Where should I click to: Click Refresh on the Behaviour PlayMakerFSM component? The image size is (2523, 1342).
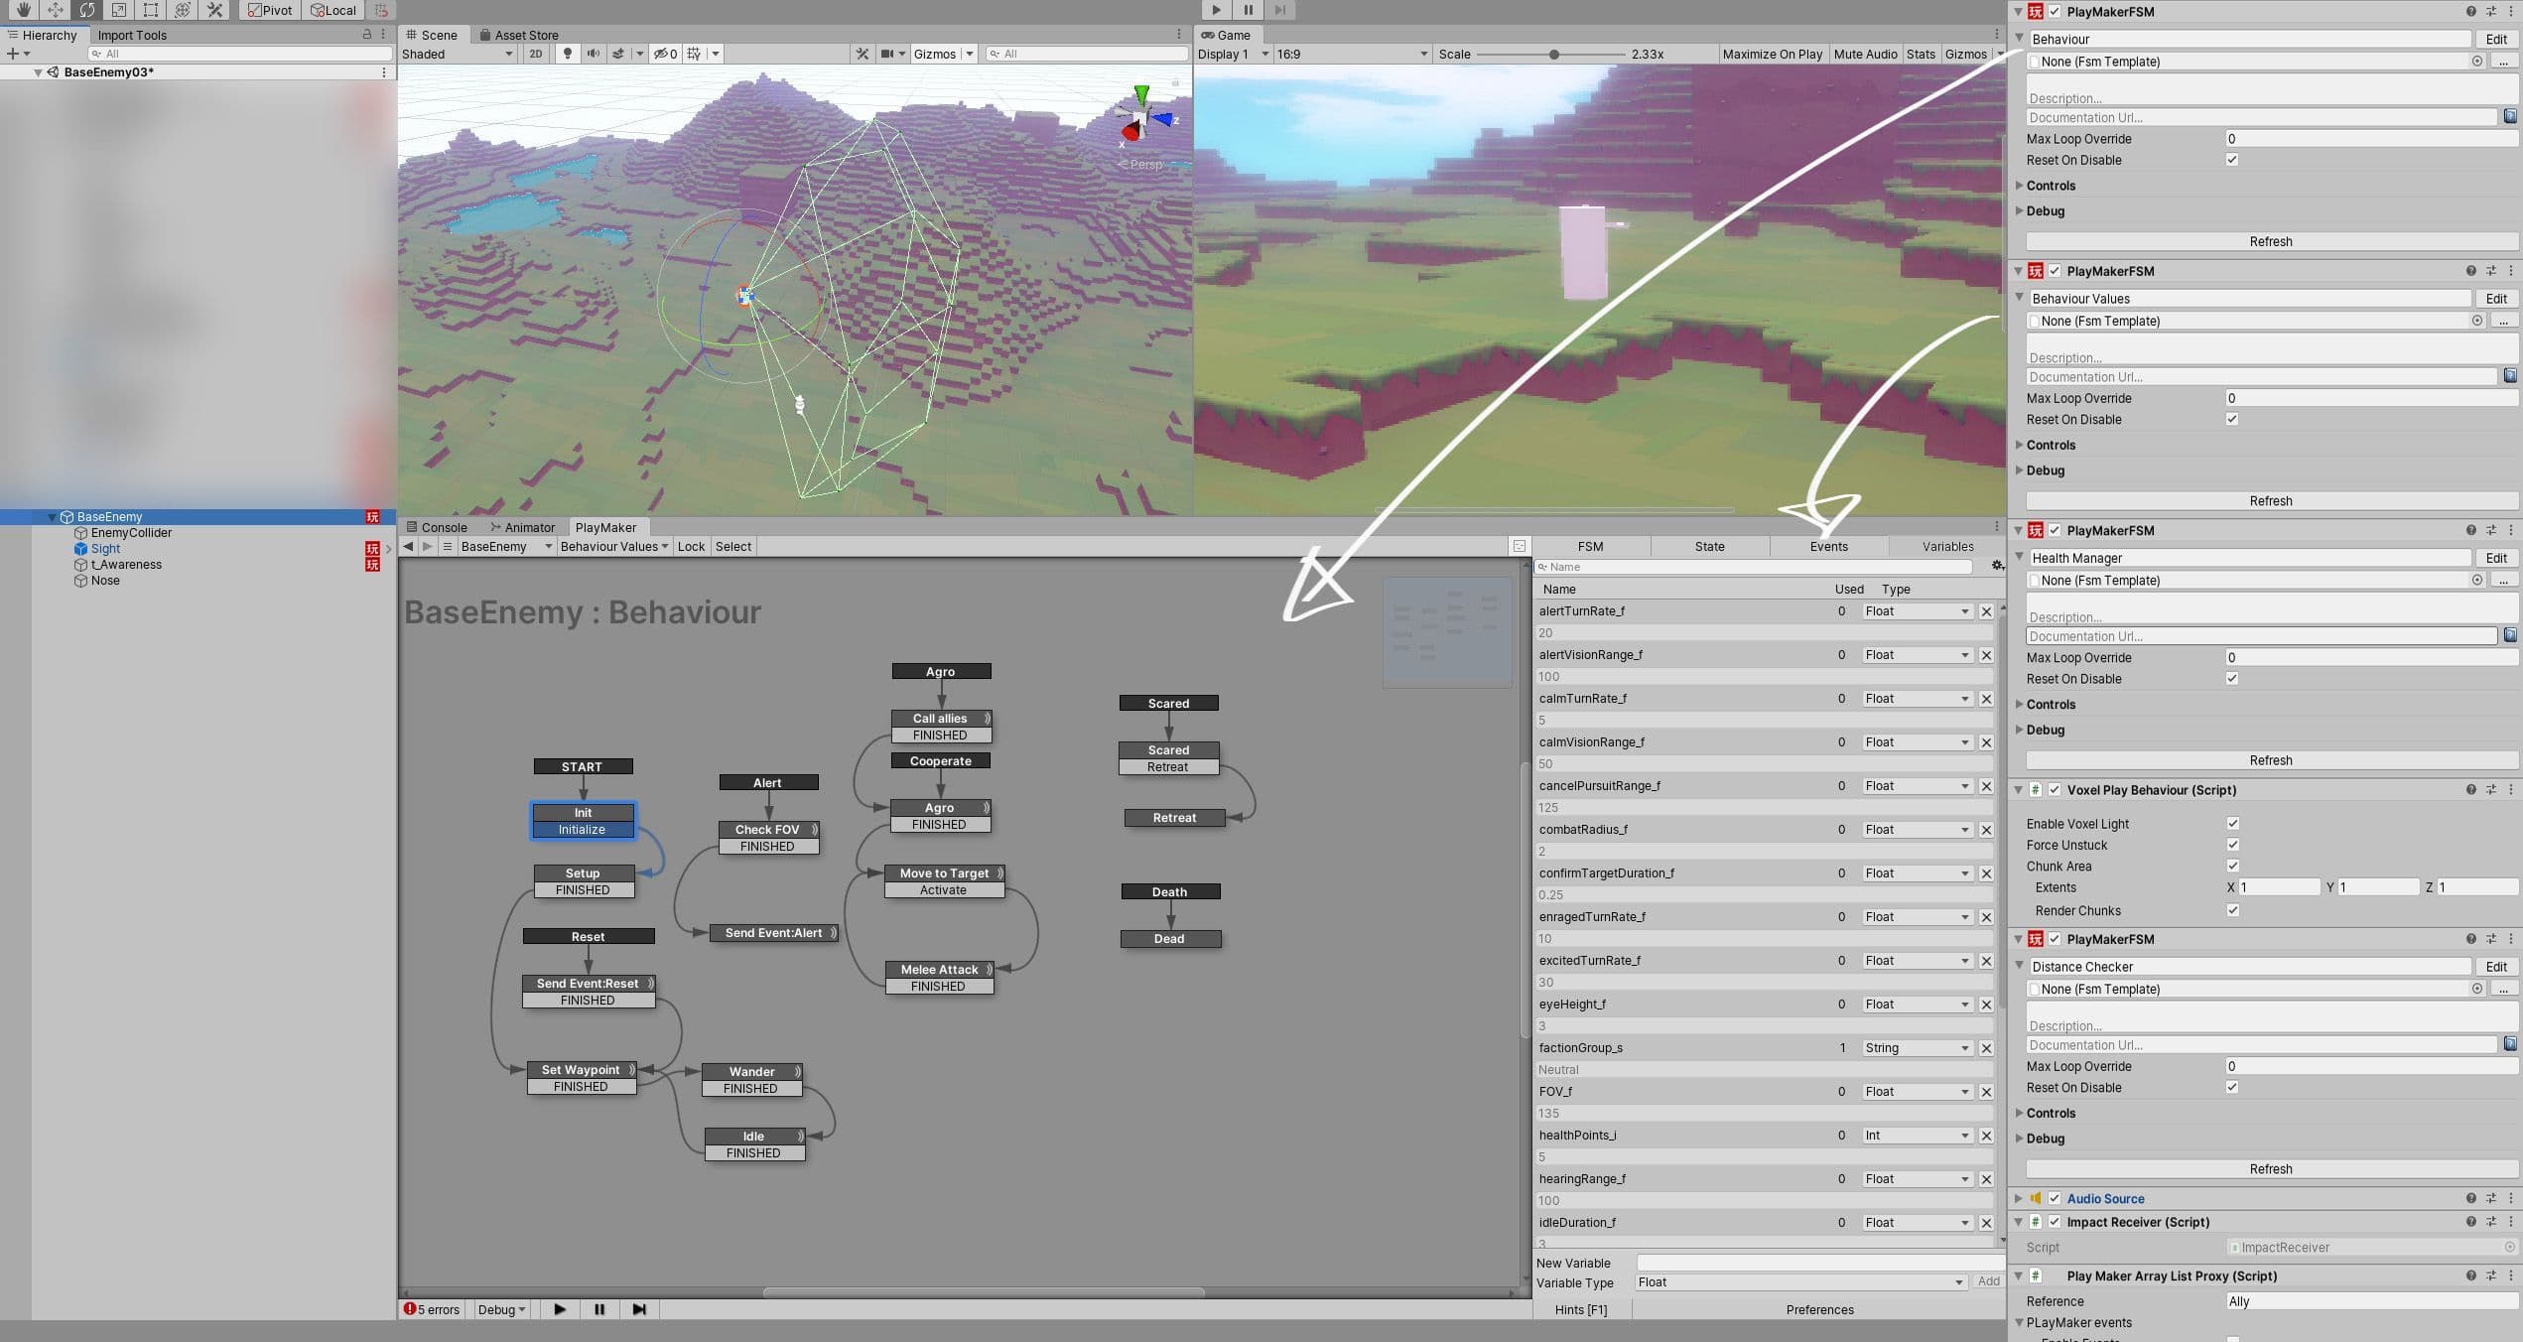coord(2271,241)
